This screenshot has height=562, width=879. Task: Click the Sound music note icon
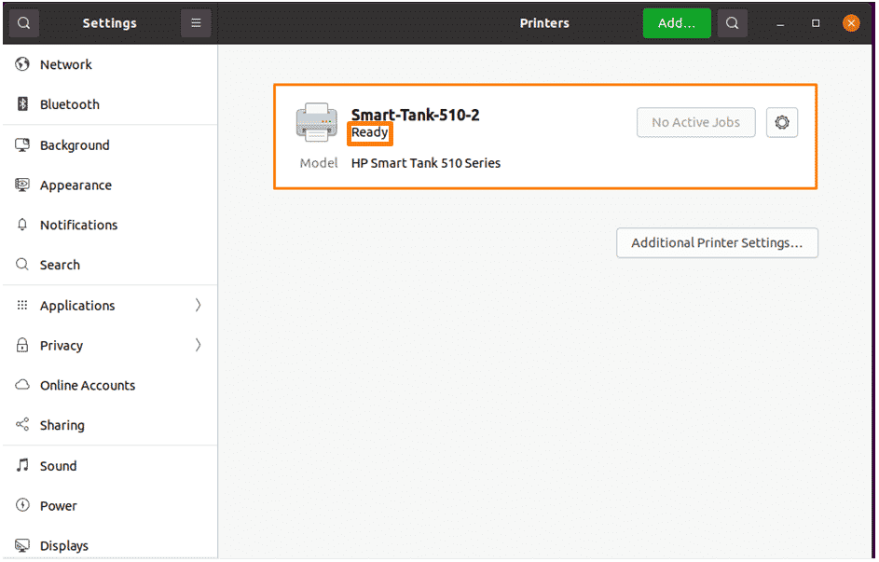[22, 465]
